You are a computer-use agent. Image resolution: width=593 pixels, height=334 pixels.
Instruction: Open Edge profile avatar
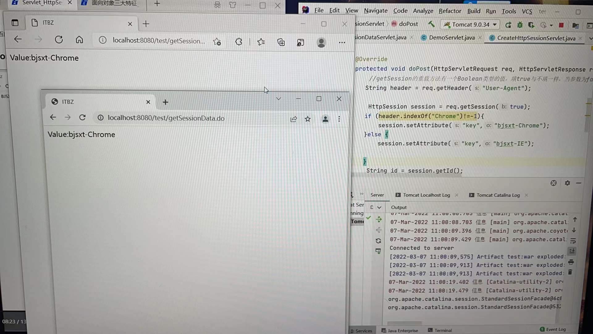coord(321,43)
